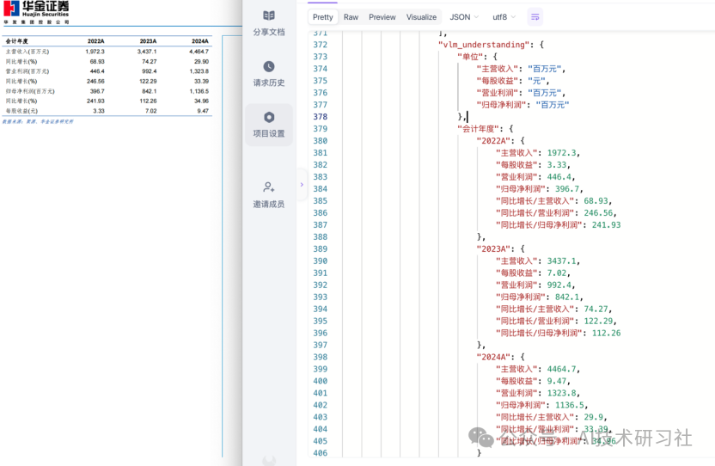This screenshot has height=466, width=715.
Task: Toggle the word-wrap icon next to utf8
Action: click(x=535, y=17)
